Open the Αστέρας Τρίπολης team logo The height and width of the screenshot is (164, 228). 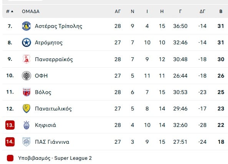[26, 26]
